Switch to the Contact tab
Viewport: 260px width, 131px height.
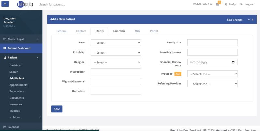coord(81,31)
